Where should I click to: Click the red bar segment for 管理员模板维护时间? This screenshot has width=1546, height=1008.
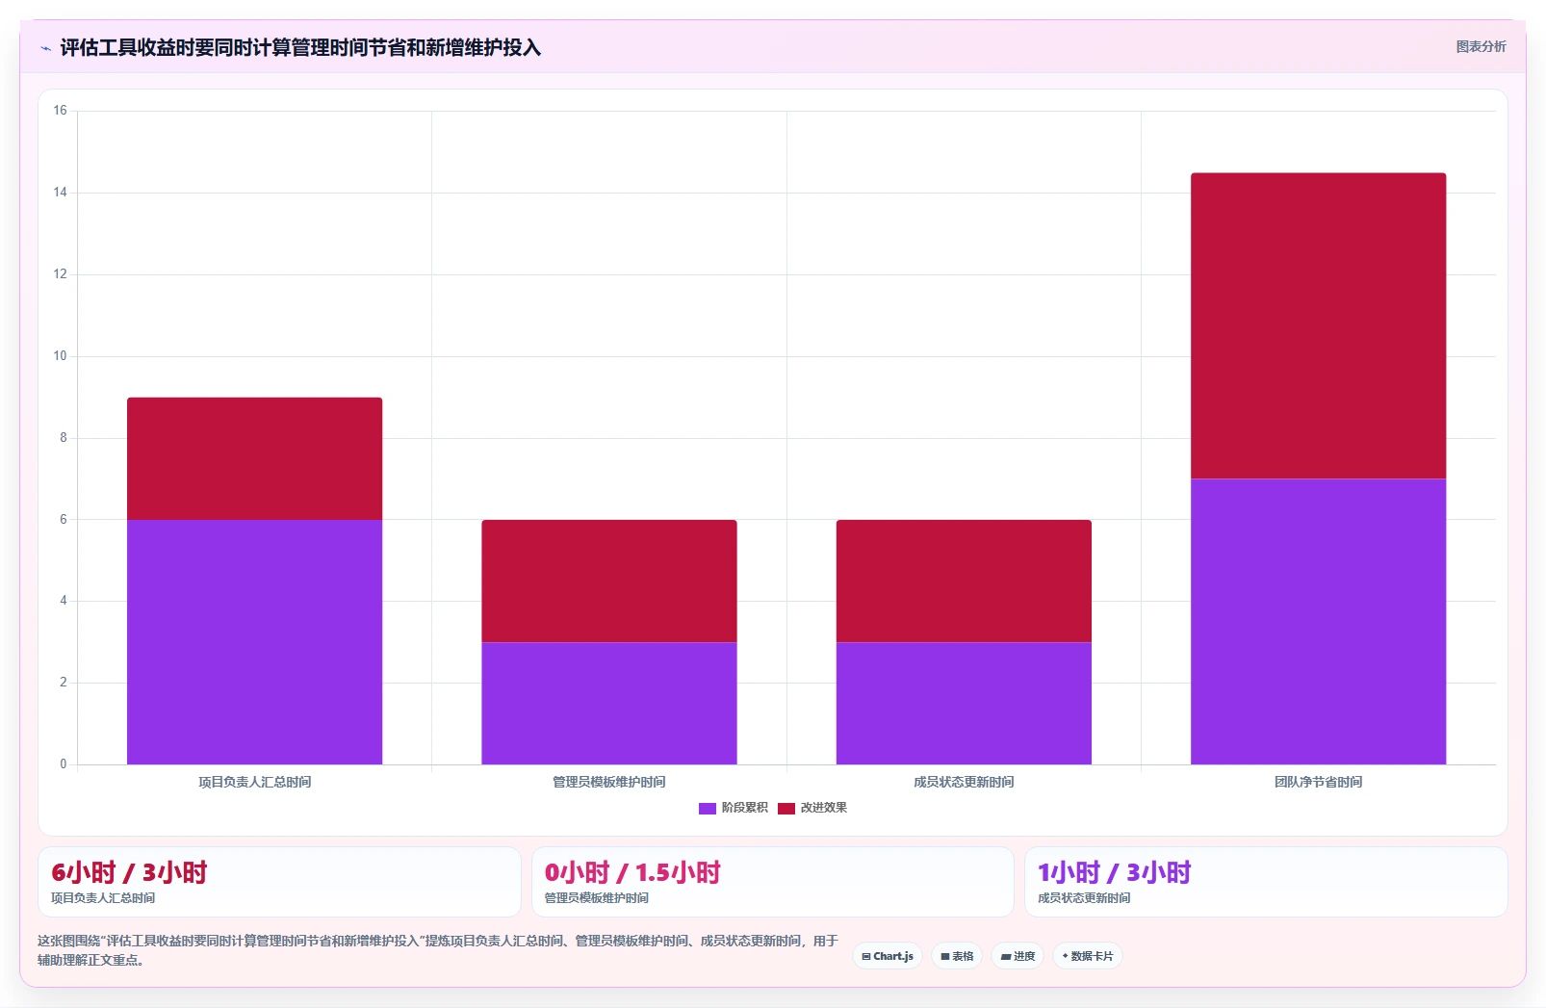(x=609, y=581)
